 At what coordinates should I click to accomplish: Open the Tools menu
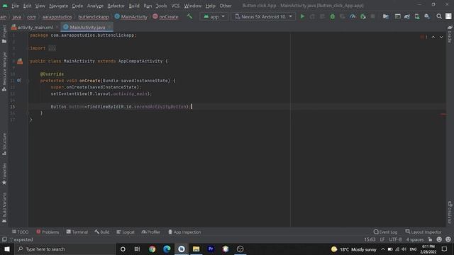tap(161, 6)
